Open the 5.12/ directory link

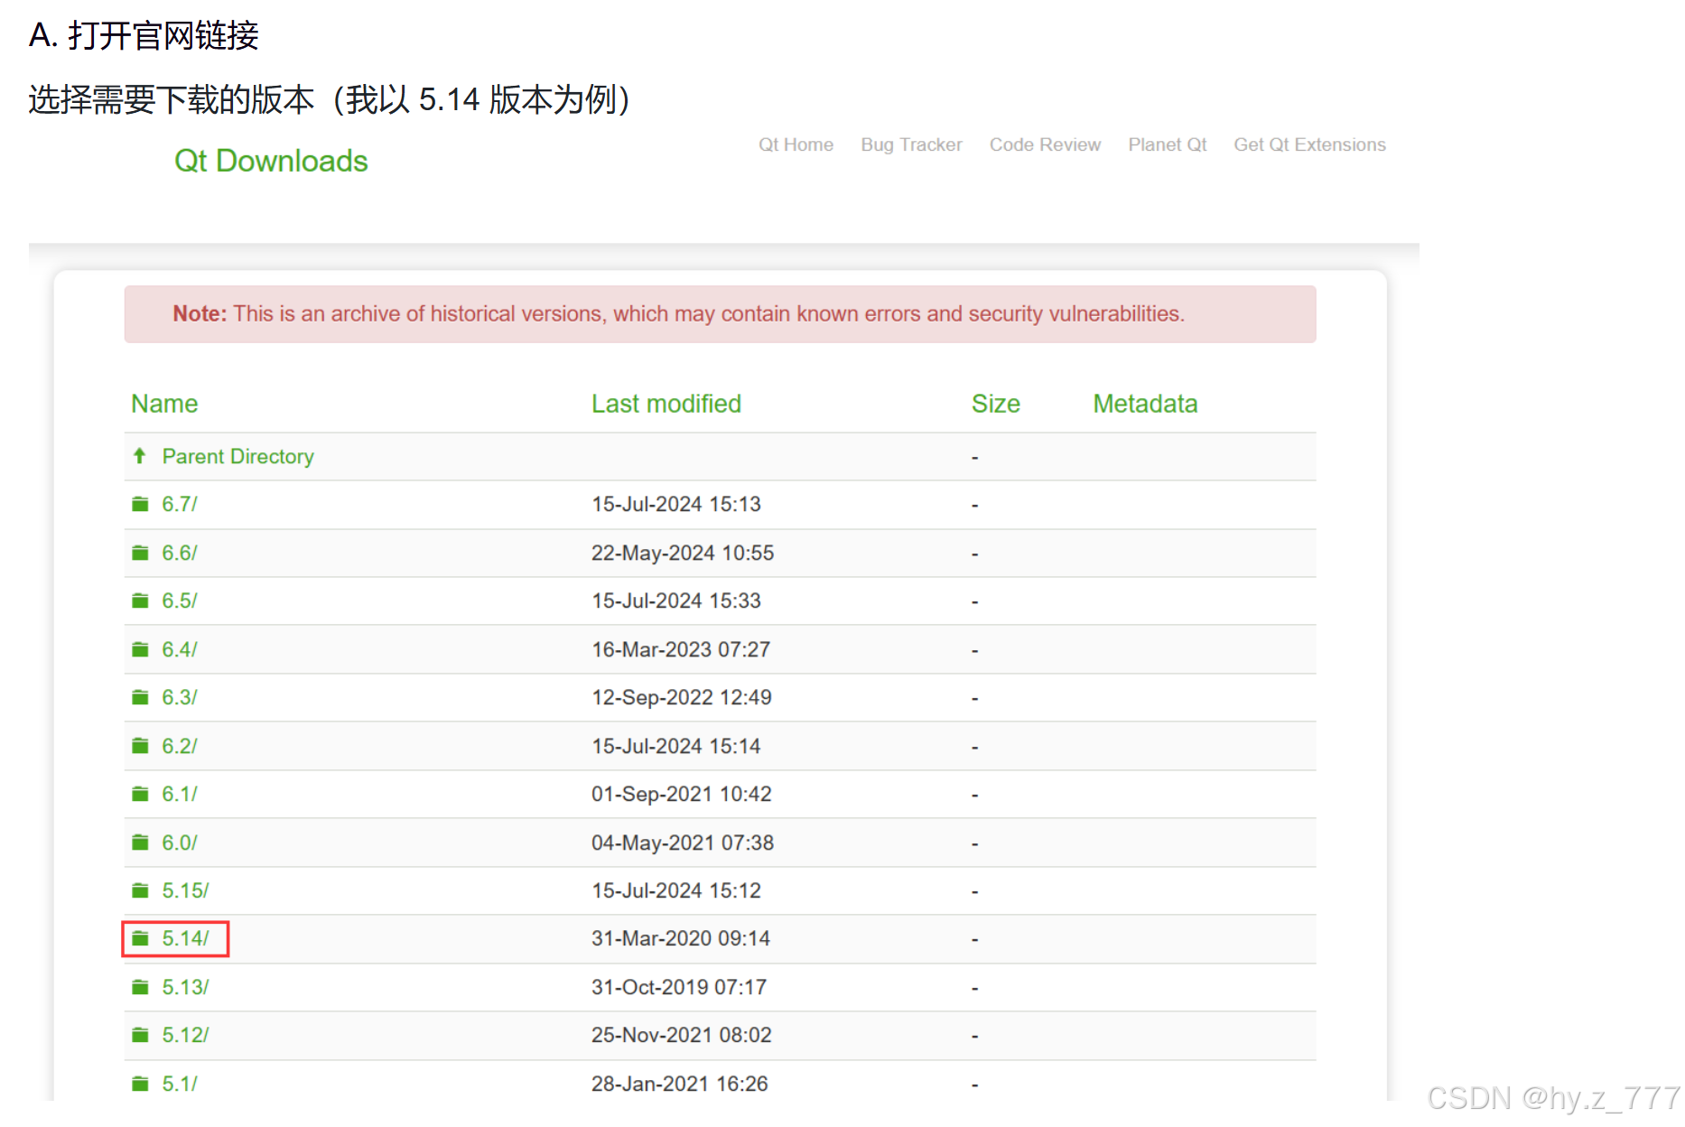185,1035
